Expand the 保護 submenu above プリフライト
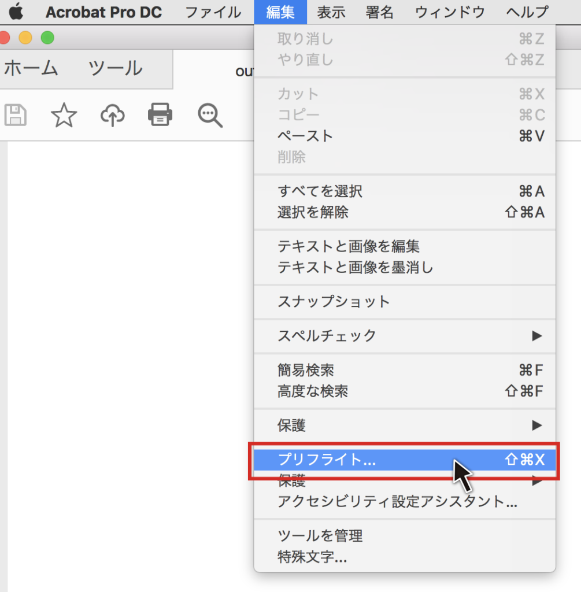This screenshot has height=592, width=581. 405,425
